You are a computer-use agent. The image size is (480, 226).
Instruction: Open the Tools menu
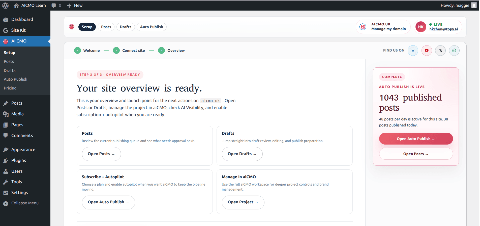coord(25,182)
